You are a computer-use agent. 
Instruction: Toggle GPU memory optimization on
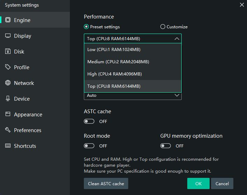coord(166,146)
